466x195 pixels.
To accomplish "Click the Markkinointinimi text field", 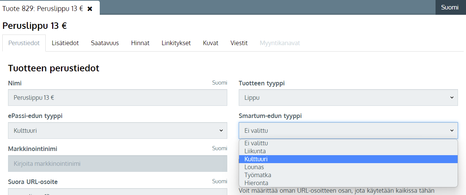I will [x=117, y=164].
